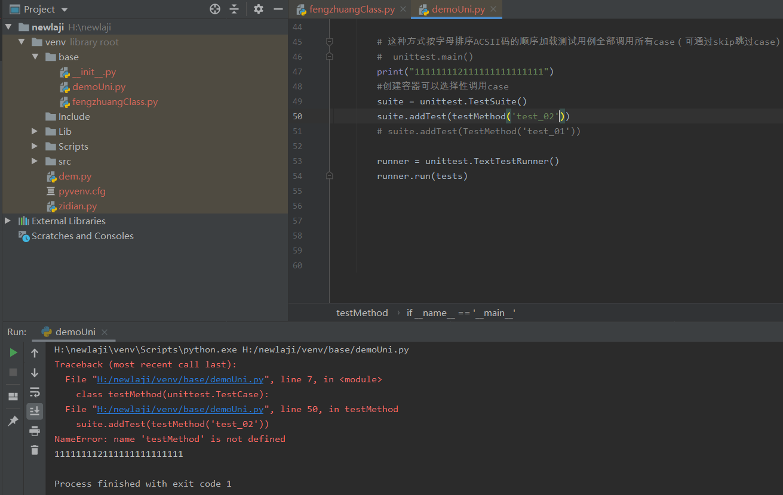Viewport: 783px width, 495px height.
Task: Click the stop process button
Action: [x=13, y=372]
